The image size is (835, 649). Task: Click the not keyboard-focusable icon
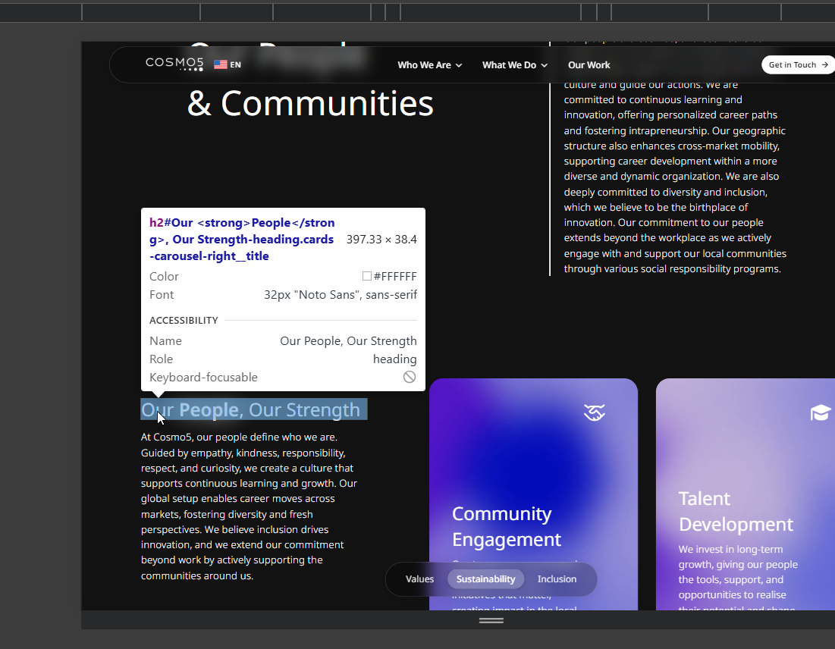click(409, 377)
